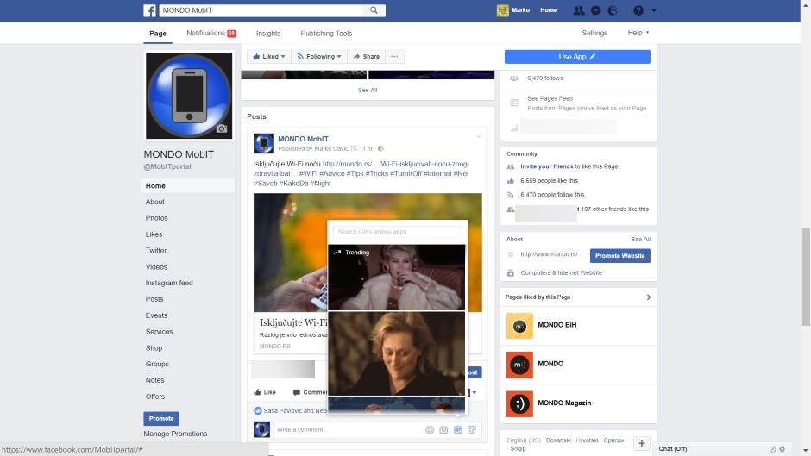Like the Wi-Fi post
The height and width of the screenshot is (456, 811).
click(265, 392)
